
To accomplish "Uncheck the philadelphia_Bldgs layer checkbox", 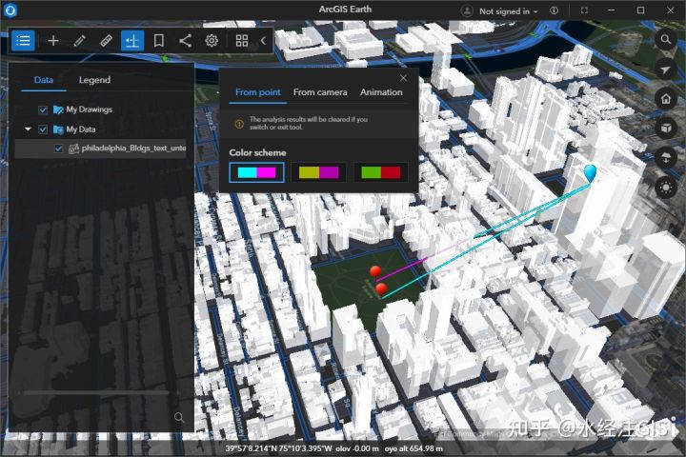I will (58, 149).
